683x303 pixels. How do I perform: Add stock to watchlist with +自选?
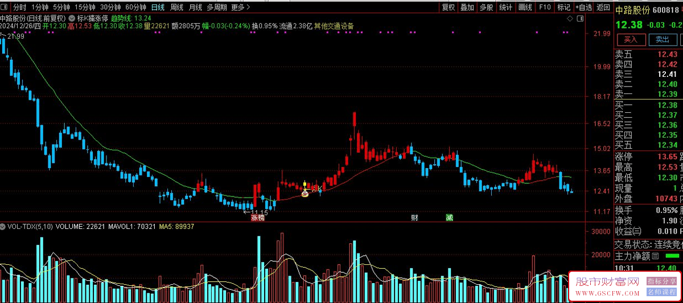coord(583,7)
